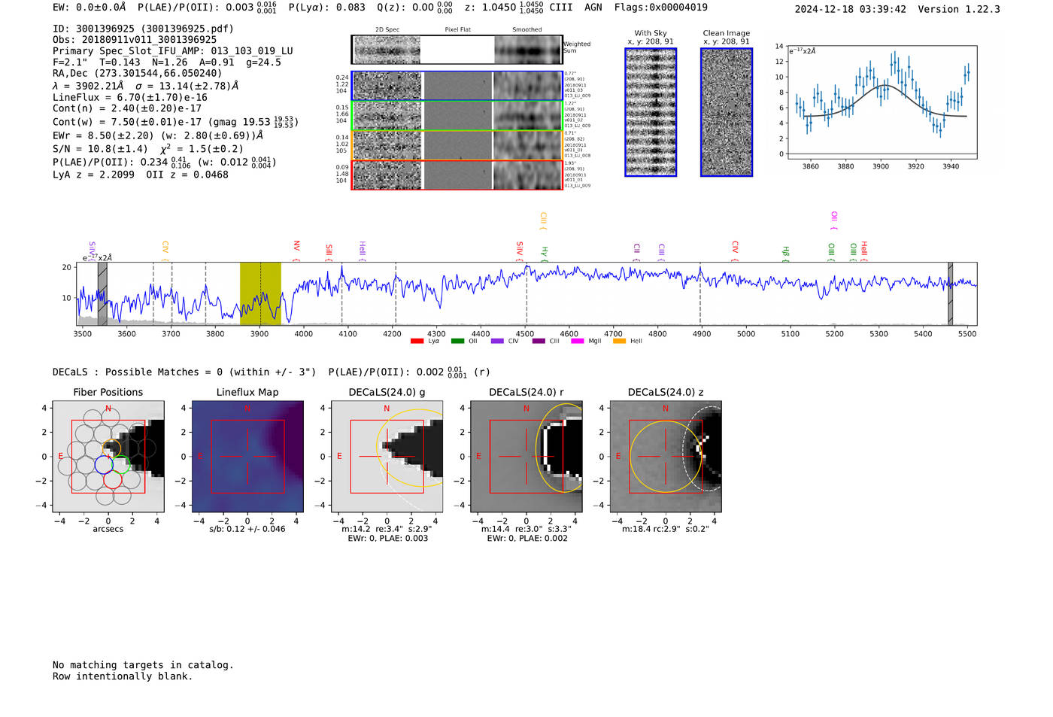Click the magenta OII label above spectrum
The height and width of the screenshot is (717, 1053).
click(x=834, y=220)
